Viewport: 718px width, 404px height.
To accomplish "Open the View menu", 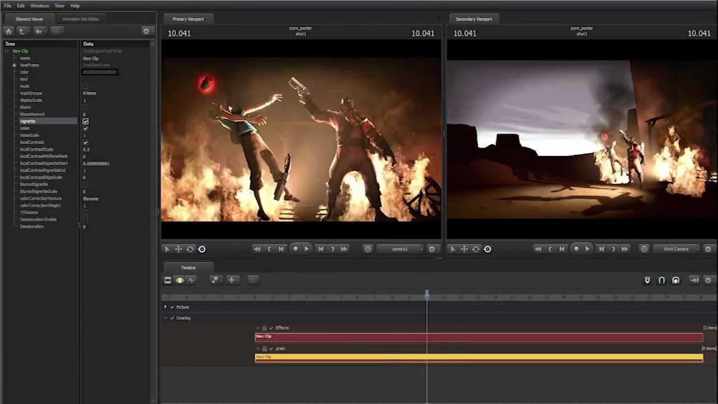I will 59,6.
